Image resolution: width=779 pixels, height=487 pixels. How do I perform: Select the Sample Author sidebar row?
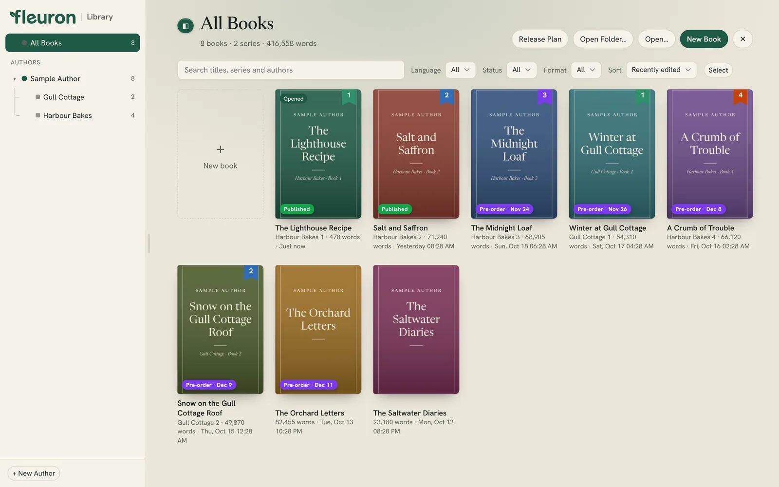tap(73, 78)
